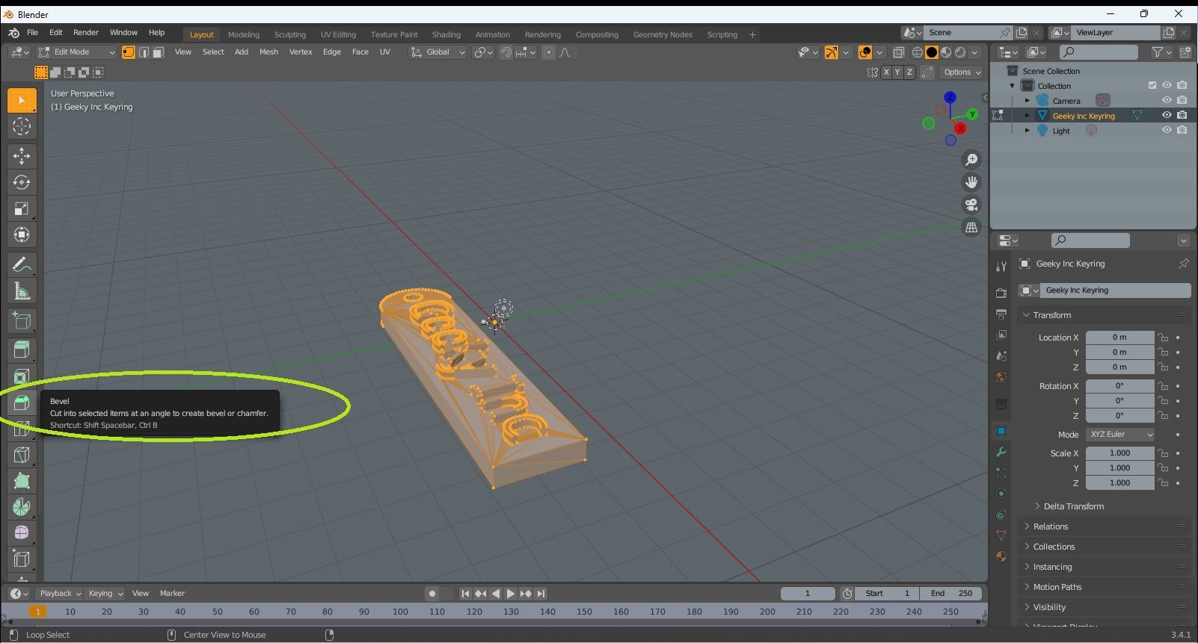1198x643 pixels.
Task: Click the Location X value field
Action: 1119,338
